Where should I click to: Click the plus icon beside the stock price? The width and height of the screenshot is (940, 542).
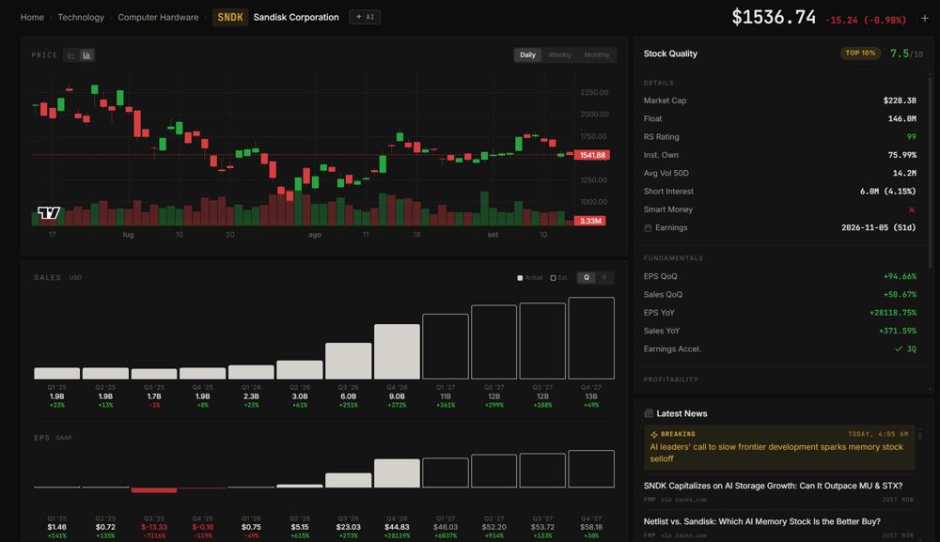click(x=925, y=18)
